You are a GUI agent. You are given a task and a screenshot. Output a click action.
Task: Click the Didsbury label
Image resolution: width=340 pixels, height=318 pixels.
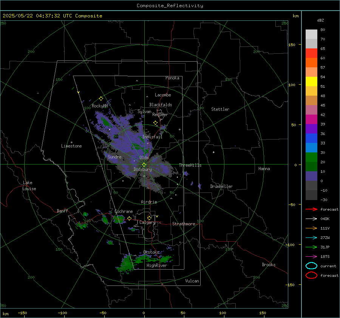click(x=143, y=169)
